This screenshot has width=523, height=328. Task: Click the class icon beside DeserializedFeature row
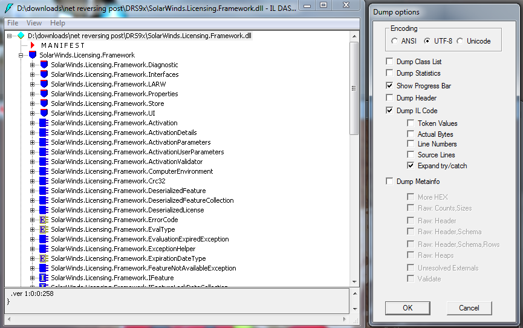(44, 191)
